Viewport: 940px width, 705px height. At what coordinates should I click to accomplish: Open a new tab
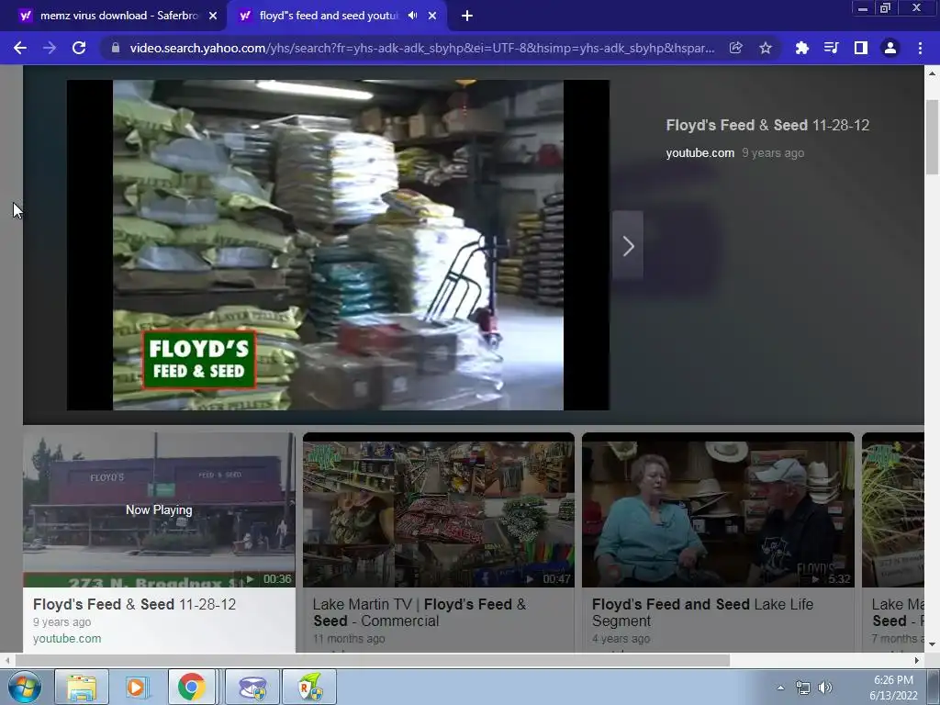tap(467, 17)
